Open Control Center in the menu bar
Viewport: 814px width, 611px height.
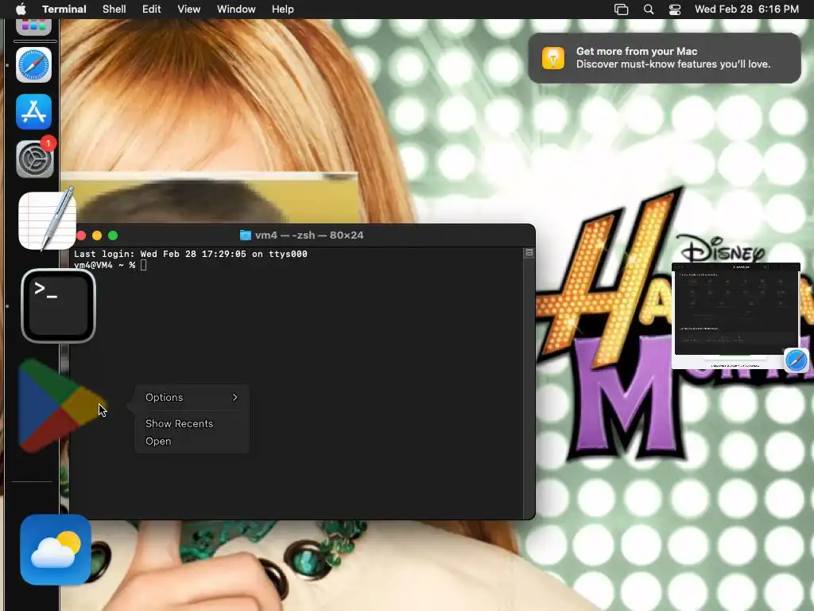pos(674,10)
